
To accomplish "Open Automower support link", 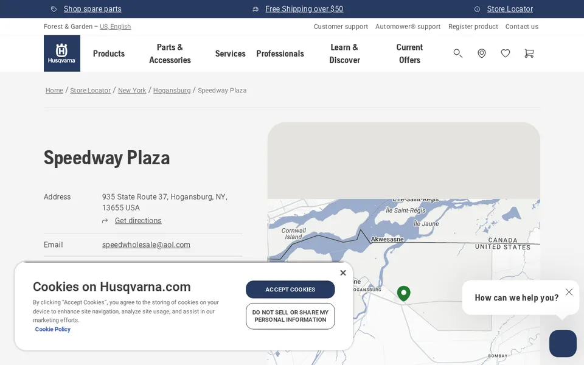I will (x=408, y=26).
